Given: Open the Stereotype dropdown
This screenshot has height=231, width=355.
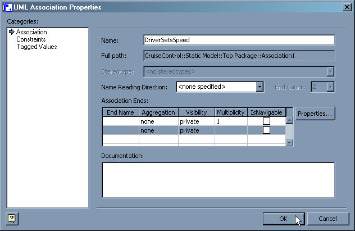Looking at the screenshot, I should point(331,71).
